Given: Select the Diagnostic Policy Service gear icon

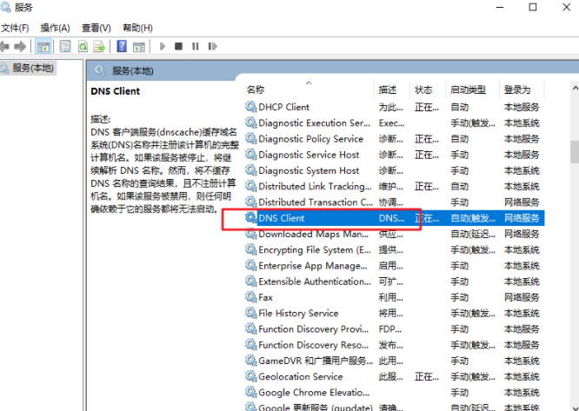Looking at the screenshot, I should [251, 139].
